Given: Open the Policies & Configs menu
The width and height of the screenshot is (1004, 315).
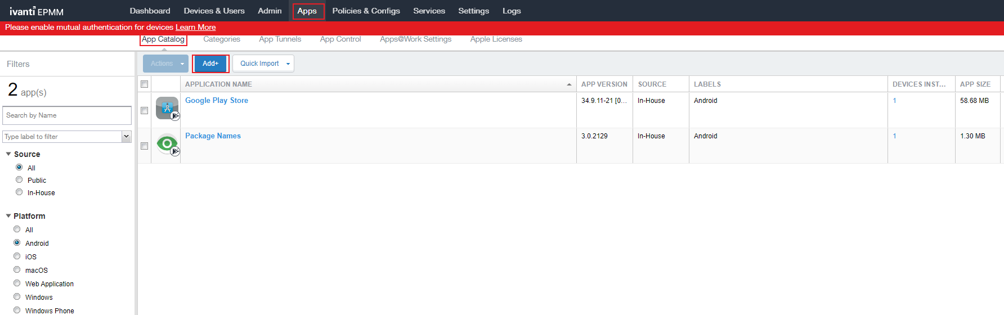Looking at the screenshot, I should click(366, 11).
